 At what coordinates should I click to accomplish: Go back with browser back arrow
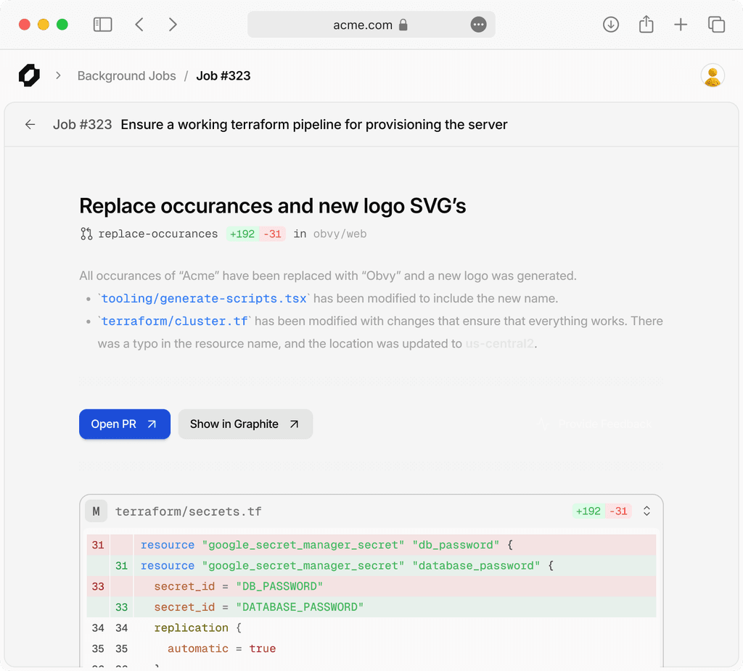coord(139,25)
